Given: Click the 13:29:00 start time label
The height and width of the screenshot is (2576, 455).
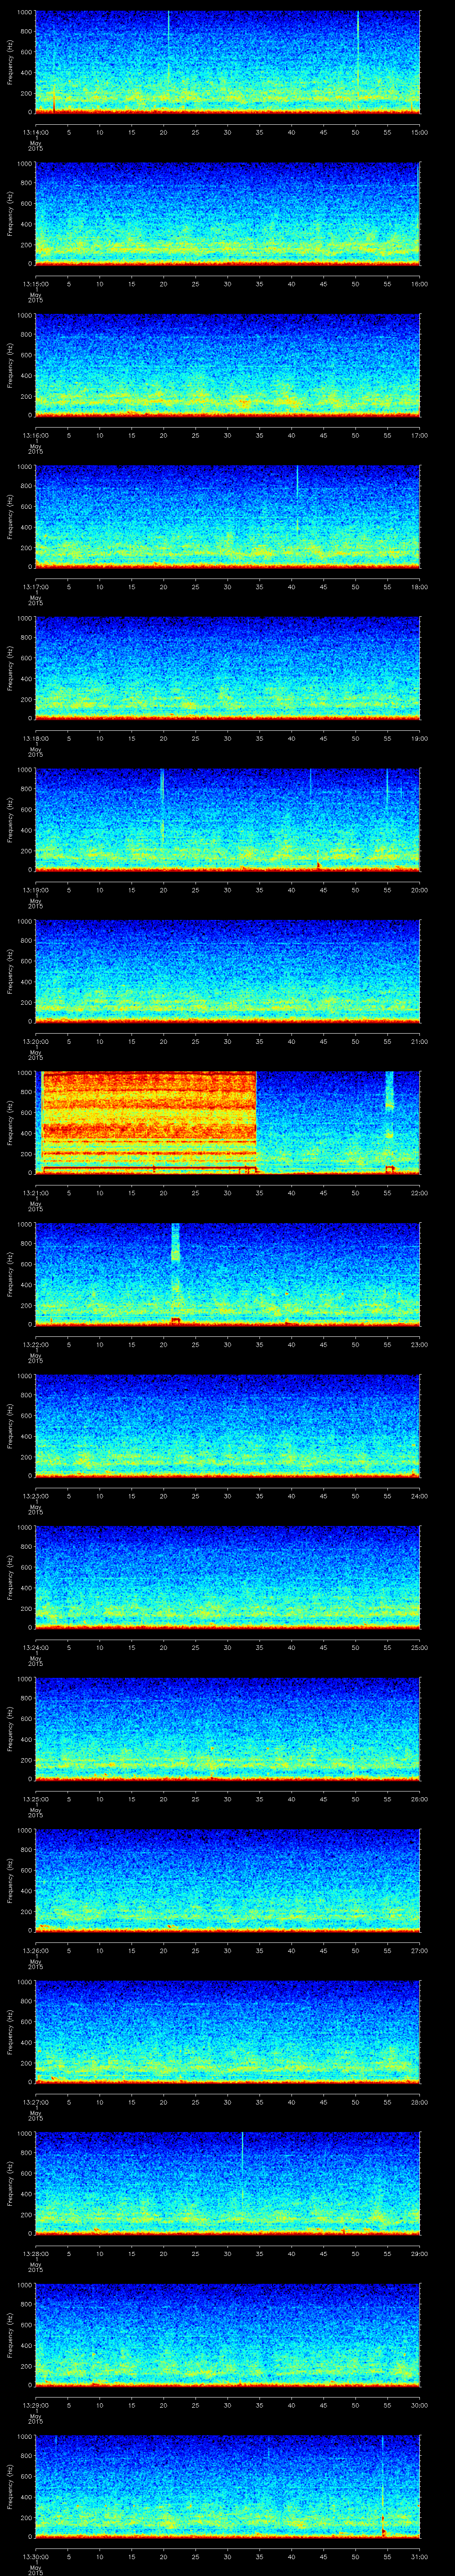Looking at the screenshot, I should coord(35,2405).
